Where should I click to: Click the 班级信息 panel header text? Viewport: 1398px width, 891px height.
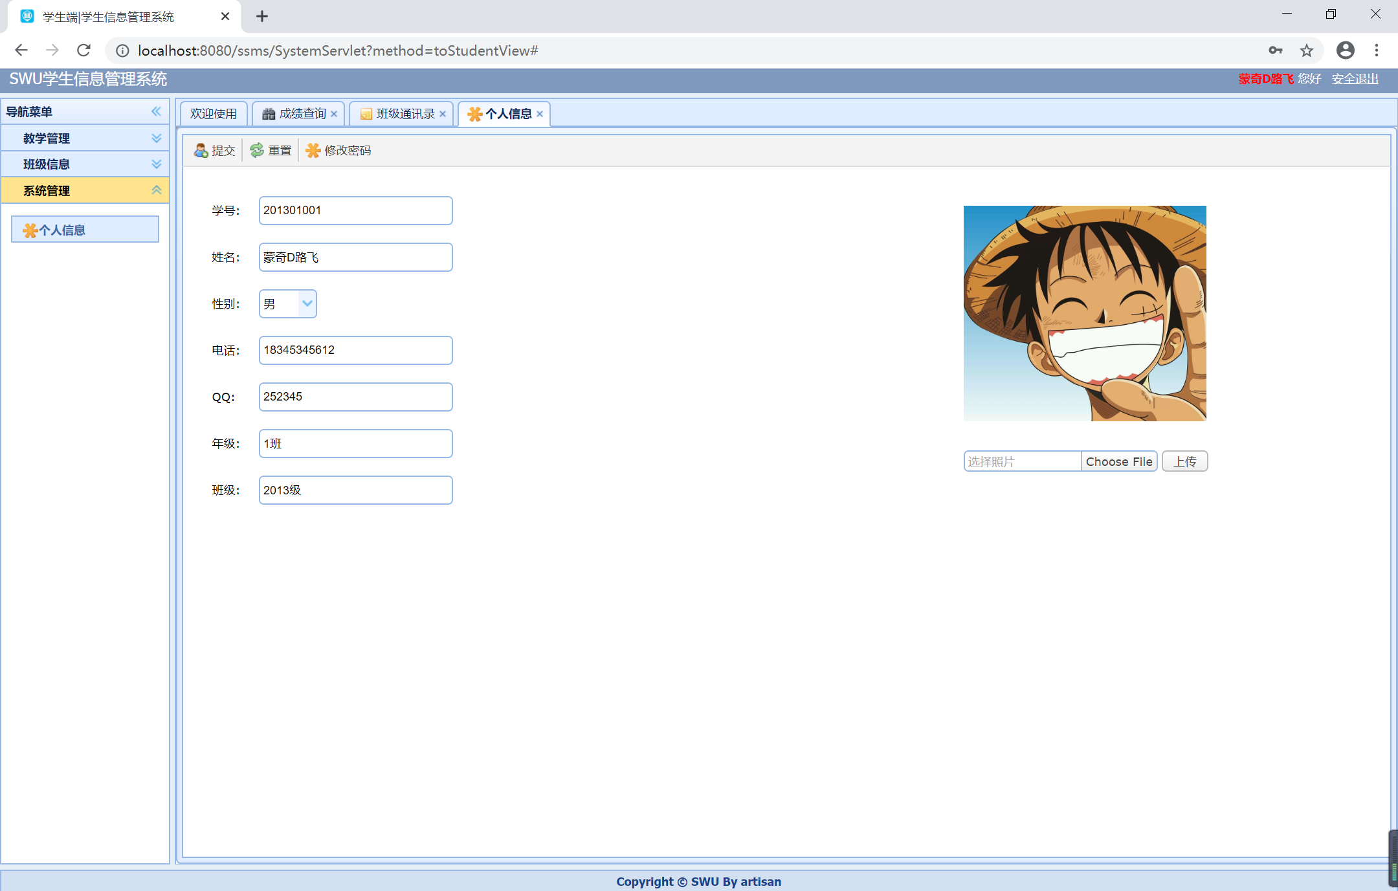click(x=47, y=164)
